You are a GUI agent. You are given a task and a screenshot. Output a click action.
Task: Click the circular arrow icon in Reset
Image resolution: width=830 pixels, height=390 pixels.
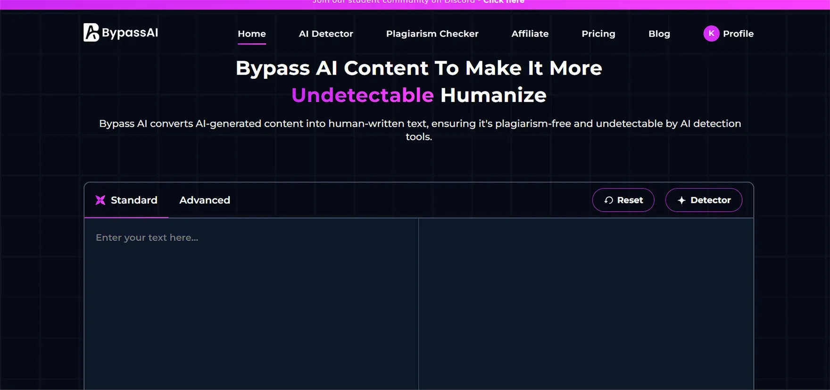tap(608, 200)
